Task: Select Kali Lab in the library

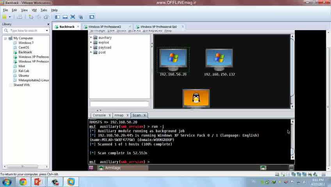Action: [24, 71]
